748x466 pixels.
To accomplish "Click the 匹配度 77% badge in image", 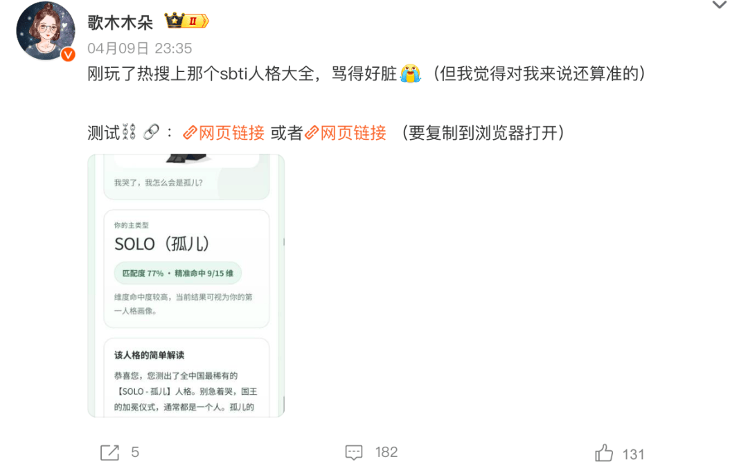I will [177, 274].
